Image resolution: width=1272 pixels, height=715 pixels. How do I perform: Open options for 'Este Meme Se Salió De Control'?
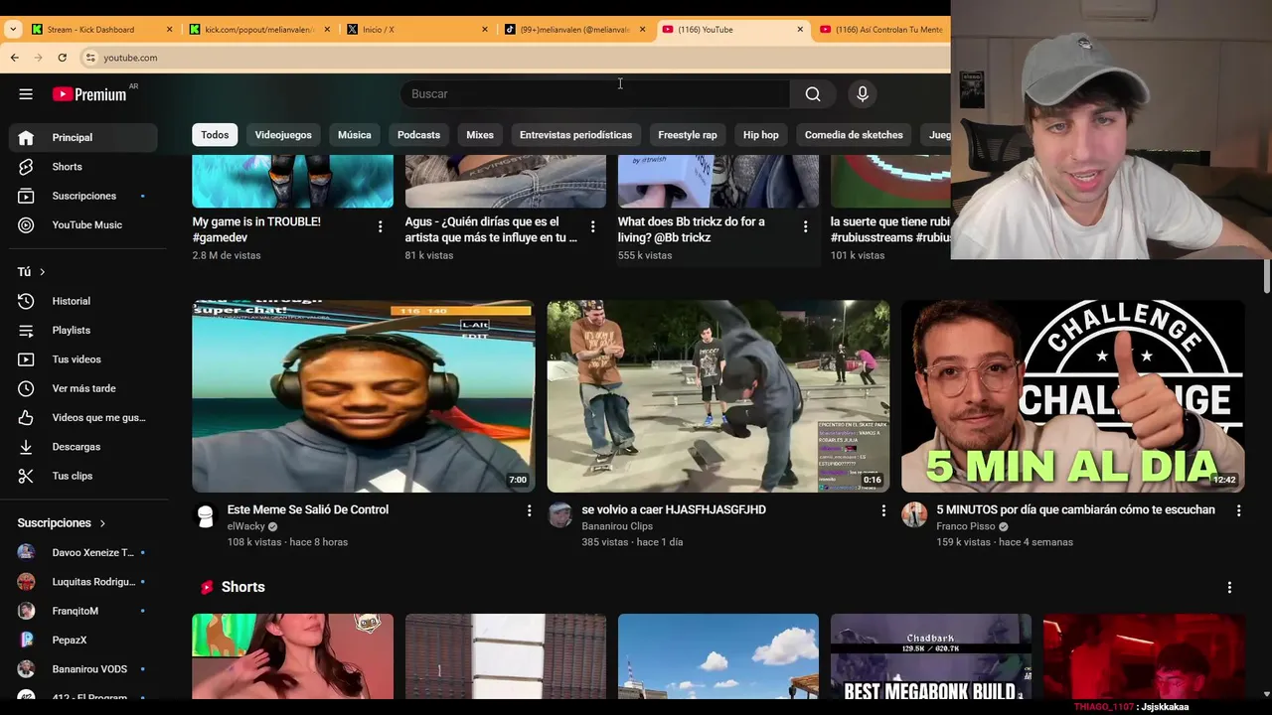pyautogui.click(x=529, y=510)
